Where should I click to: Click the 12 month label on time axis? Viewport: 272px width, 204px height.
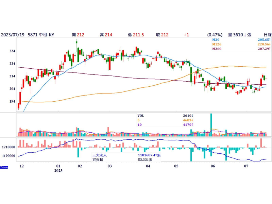22,166
